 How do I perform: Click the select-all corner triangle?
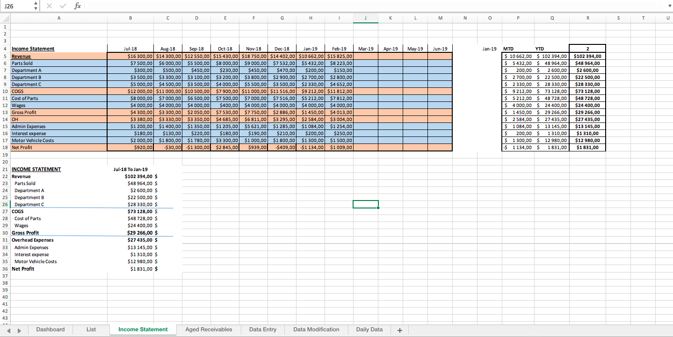(5, 18)
